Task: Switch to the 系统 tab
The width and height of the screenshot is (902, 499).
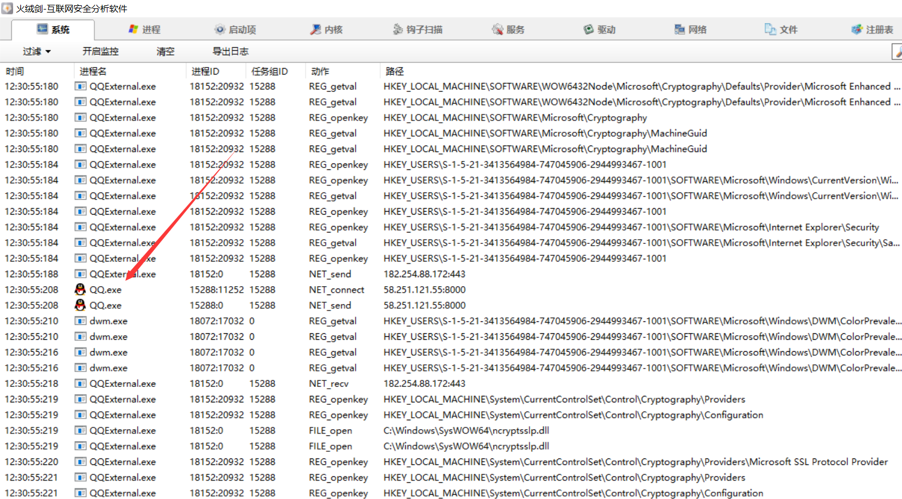Action: pos(53,29)
